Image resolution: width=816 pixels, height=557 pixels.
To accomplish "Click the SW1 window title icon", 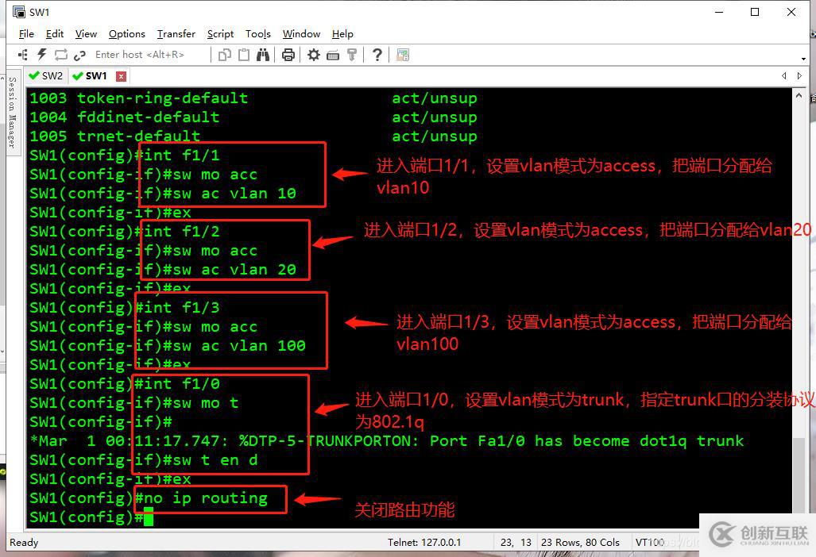I will coord(19,11).
